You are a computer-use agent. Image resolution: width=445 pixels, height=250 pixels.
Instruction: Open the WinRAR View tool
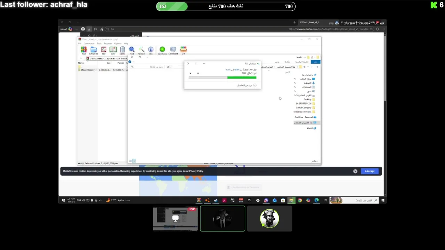coord(113,51)
